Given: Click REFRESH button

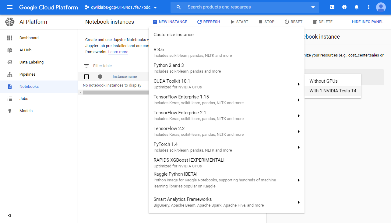Looking at the screenshot, I should [x=209, y=22].
